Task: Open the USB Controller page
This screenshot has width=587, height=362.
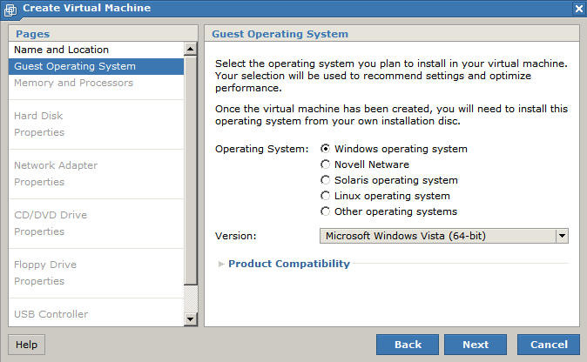Action: click(x=51, y=314)
